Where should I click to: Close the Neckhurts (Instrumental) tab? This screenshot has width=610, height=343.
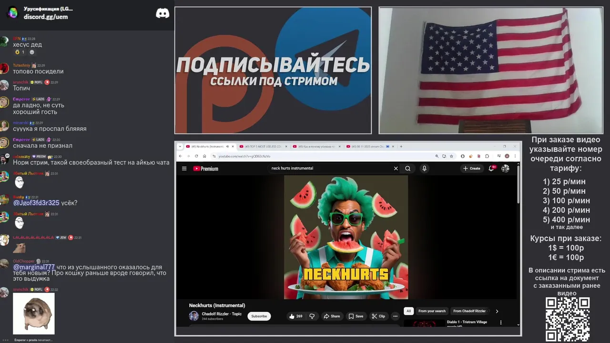(x=233, y=146)
